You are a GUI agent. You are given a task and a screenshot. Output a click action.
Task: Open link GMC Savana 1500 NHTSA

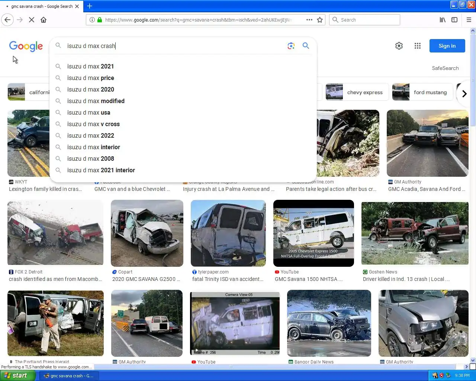tap(309, 279)
